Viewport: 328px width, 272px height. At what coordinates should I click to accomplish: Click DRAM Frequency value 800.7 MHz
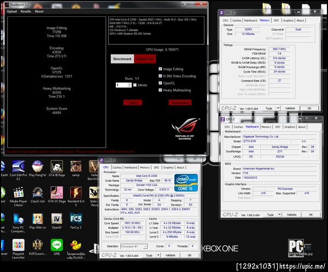pos(279,49)
